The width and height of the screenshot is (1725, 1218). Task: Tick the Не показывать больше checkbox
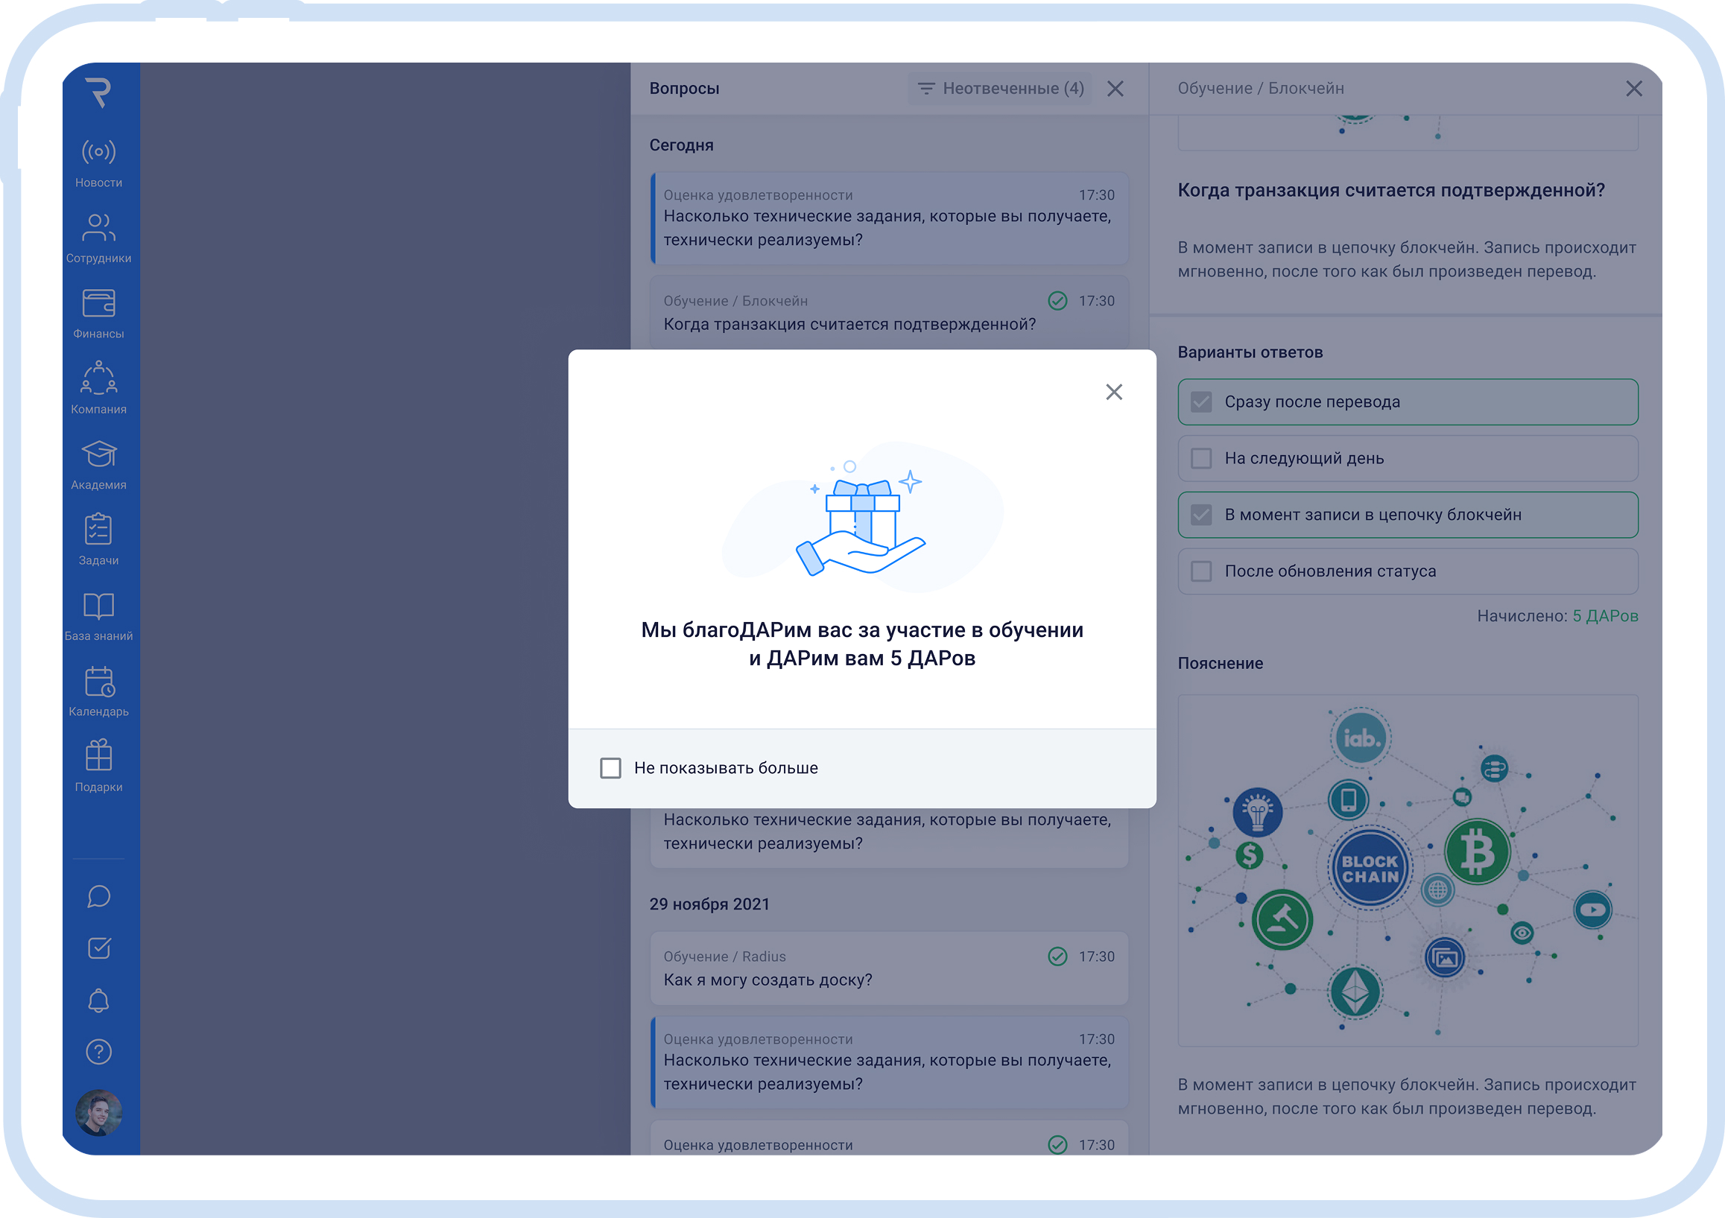click(x=610, y=767)
